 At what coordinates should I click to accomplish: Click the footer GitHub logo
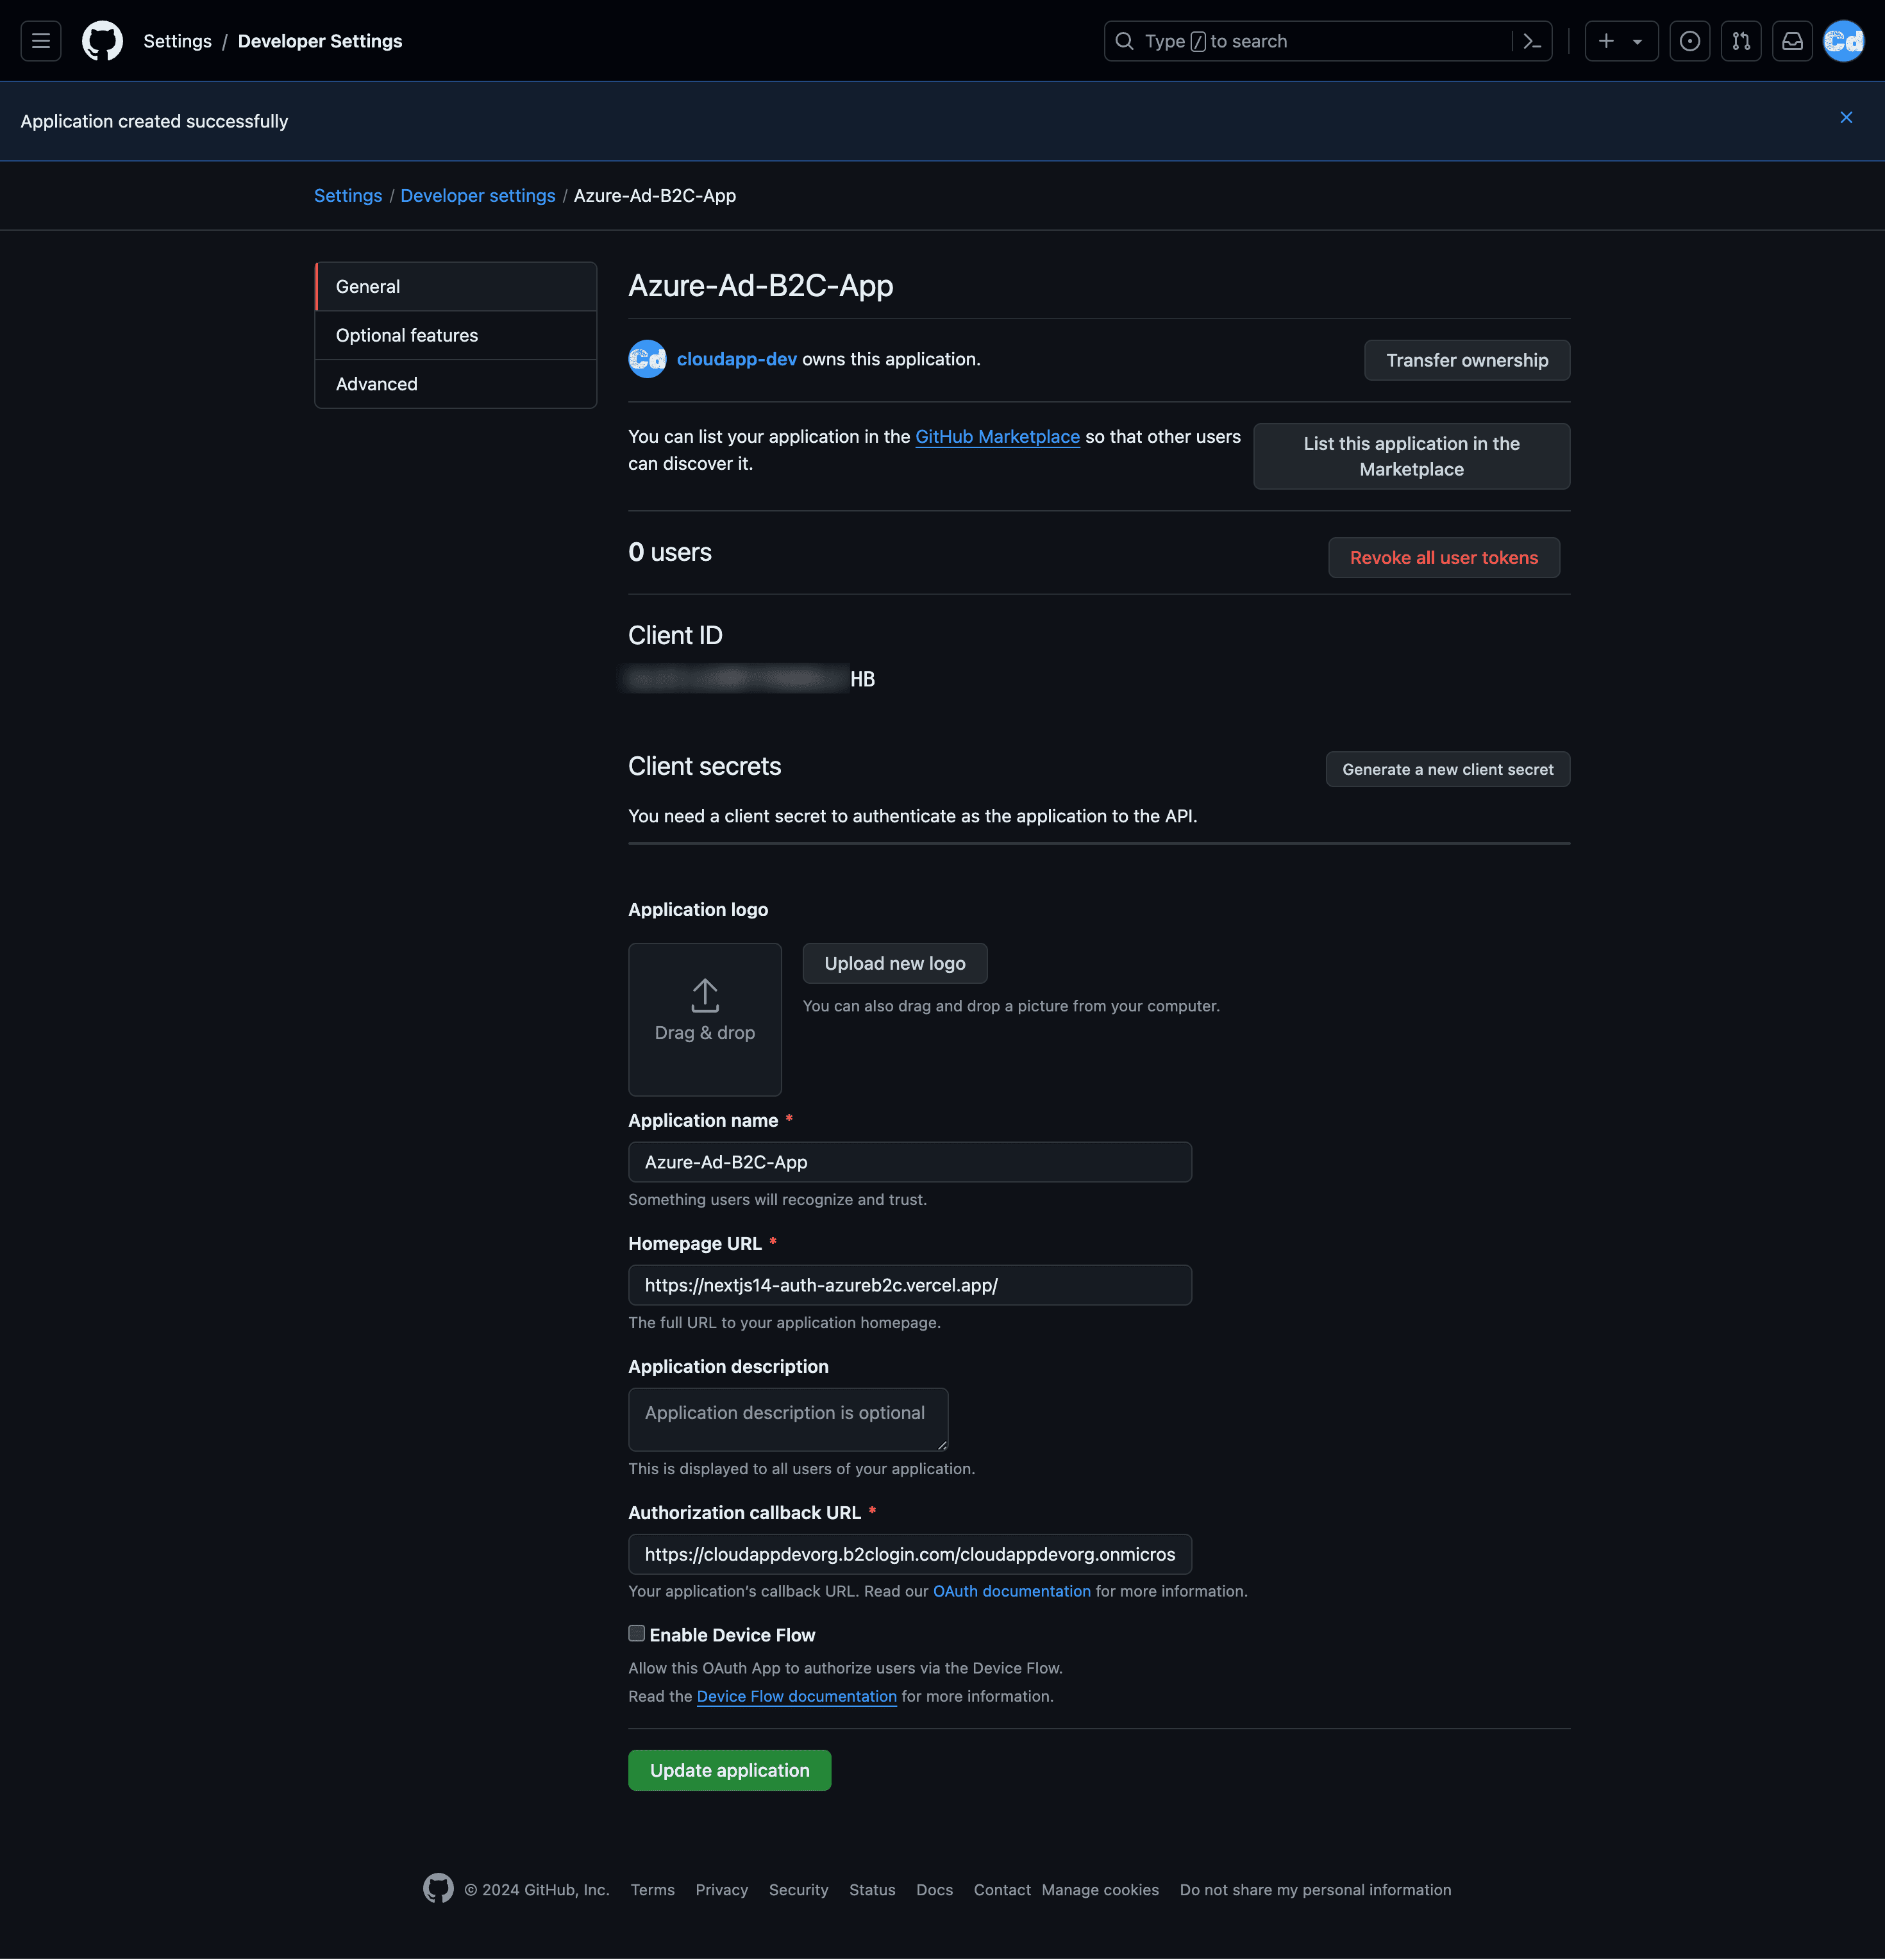tap(439, 1888)
